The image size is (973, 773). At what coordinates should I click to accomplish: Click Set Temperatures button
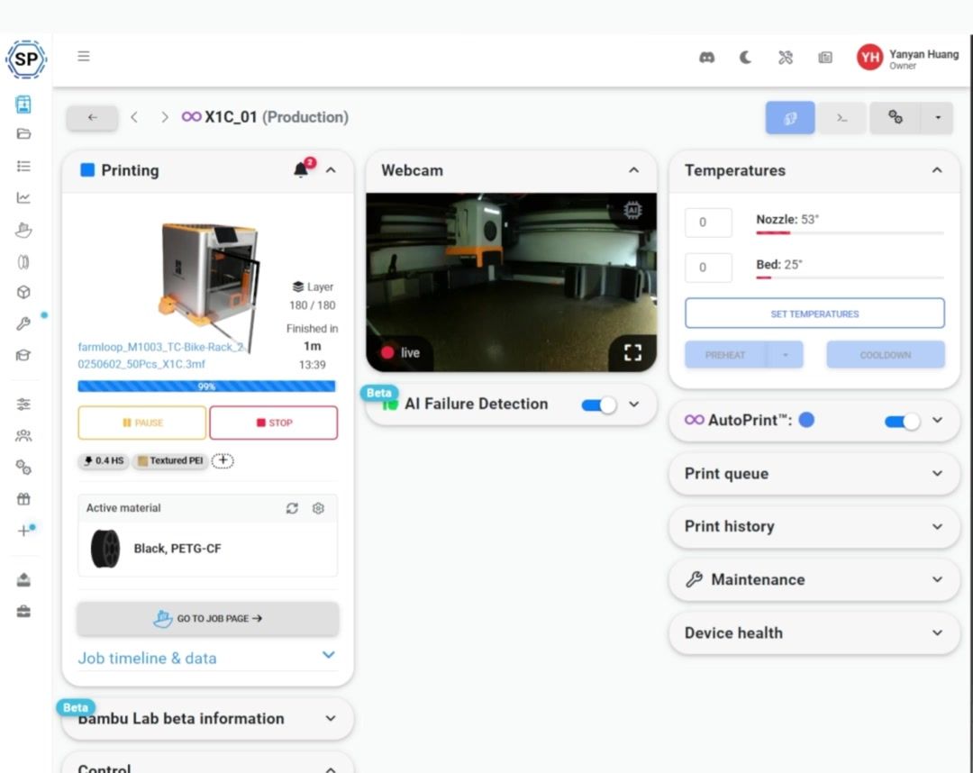814,314
